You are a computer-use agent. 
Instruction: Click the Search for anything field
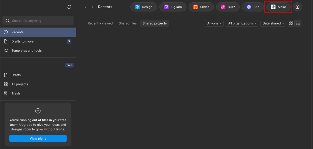pyautogui.click(x=38, y=21)
